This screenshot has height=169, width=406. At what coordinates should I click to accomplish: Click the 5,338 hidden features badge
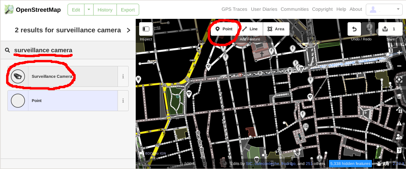tap(350, 164)
